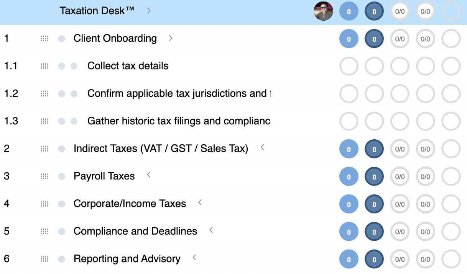This screenshot has height=274, width=467.
Task: Check the first empty circle on Collect tax details
Action: [x=349, y=66]
